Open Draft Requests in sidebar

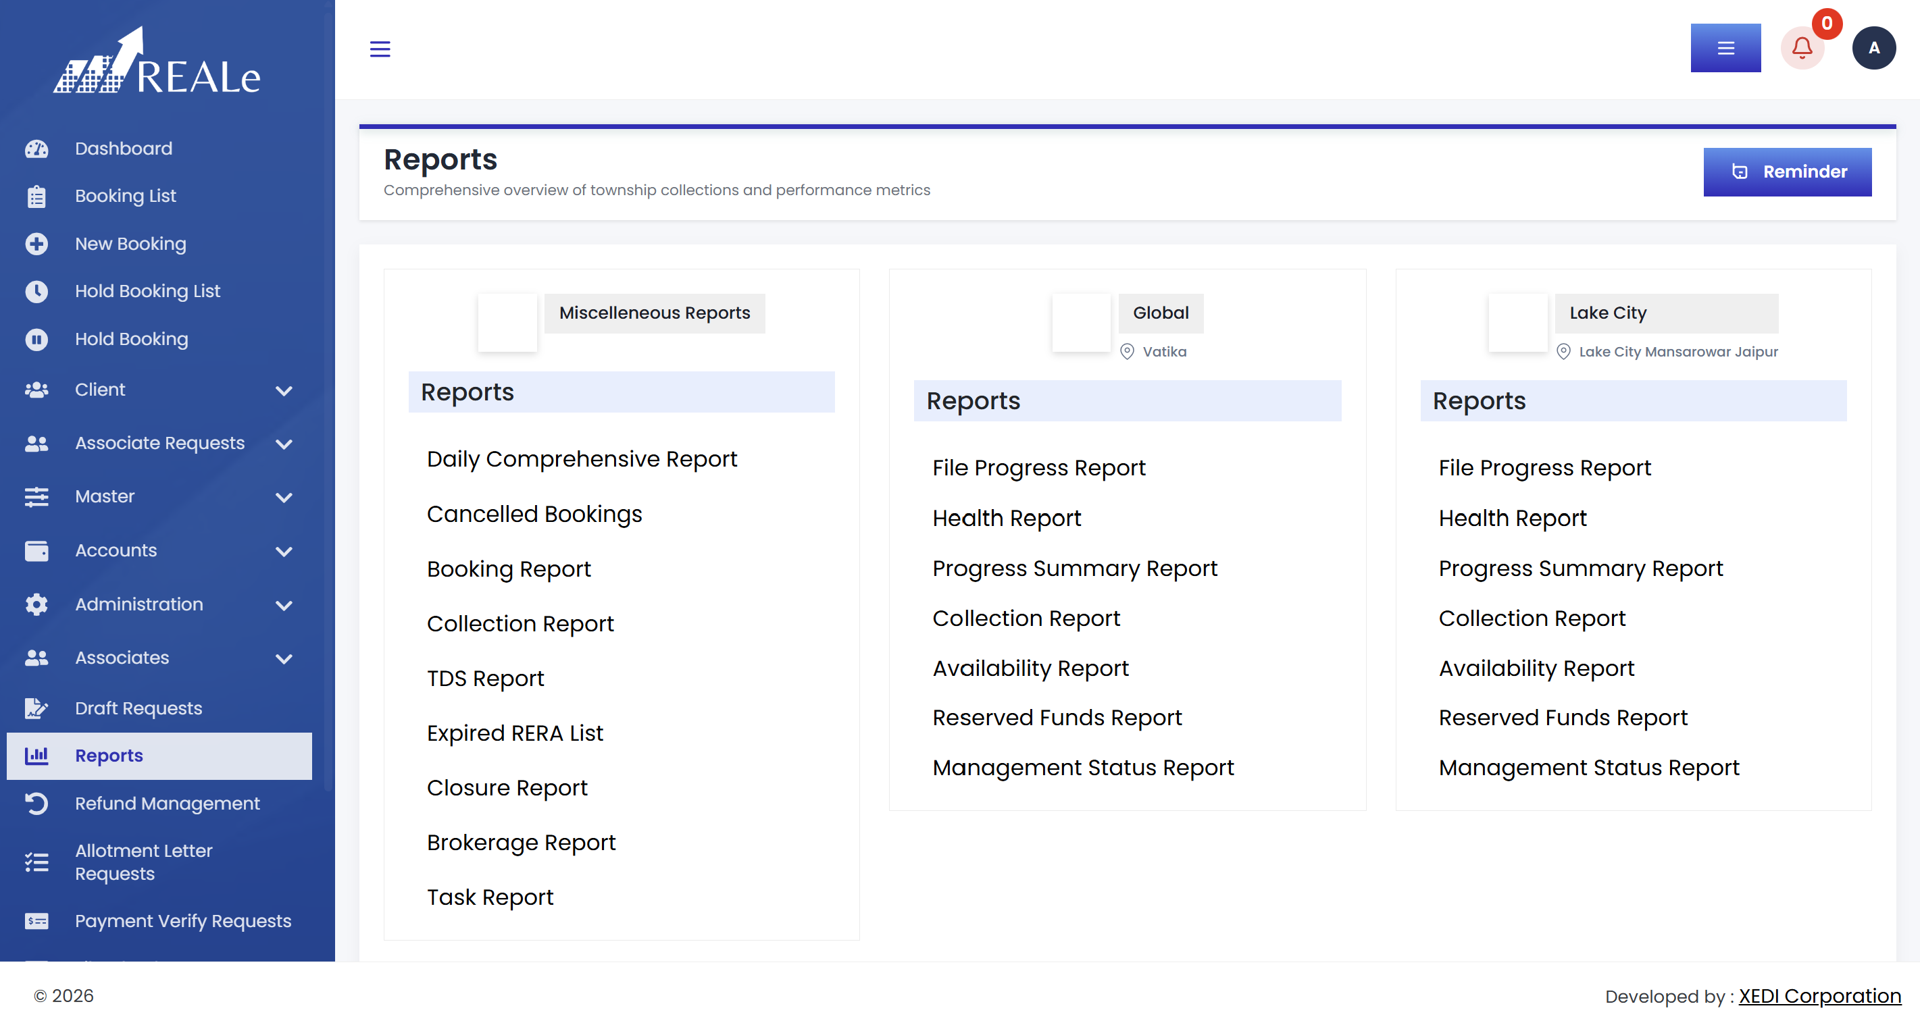point(159,708)
